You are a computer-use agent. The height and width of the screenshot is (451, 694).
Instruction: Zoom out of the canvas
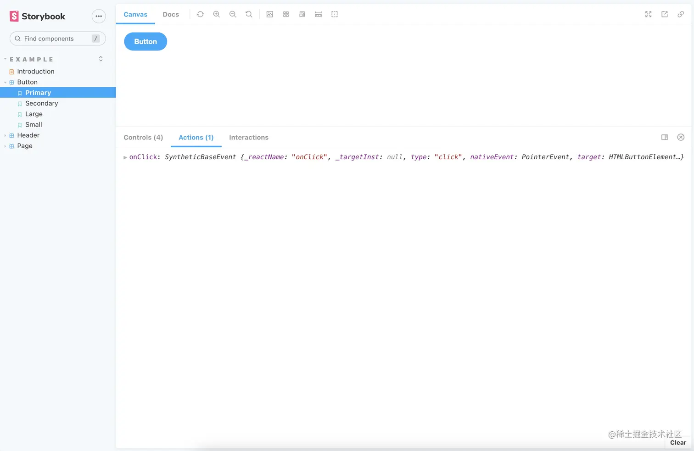pos(233,14)
